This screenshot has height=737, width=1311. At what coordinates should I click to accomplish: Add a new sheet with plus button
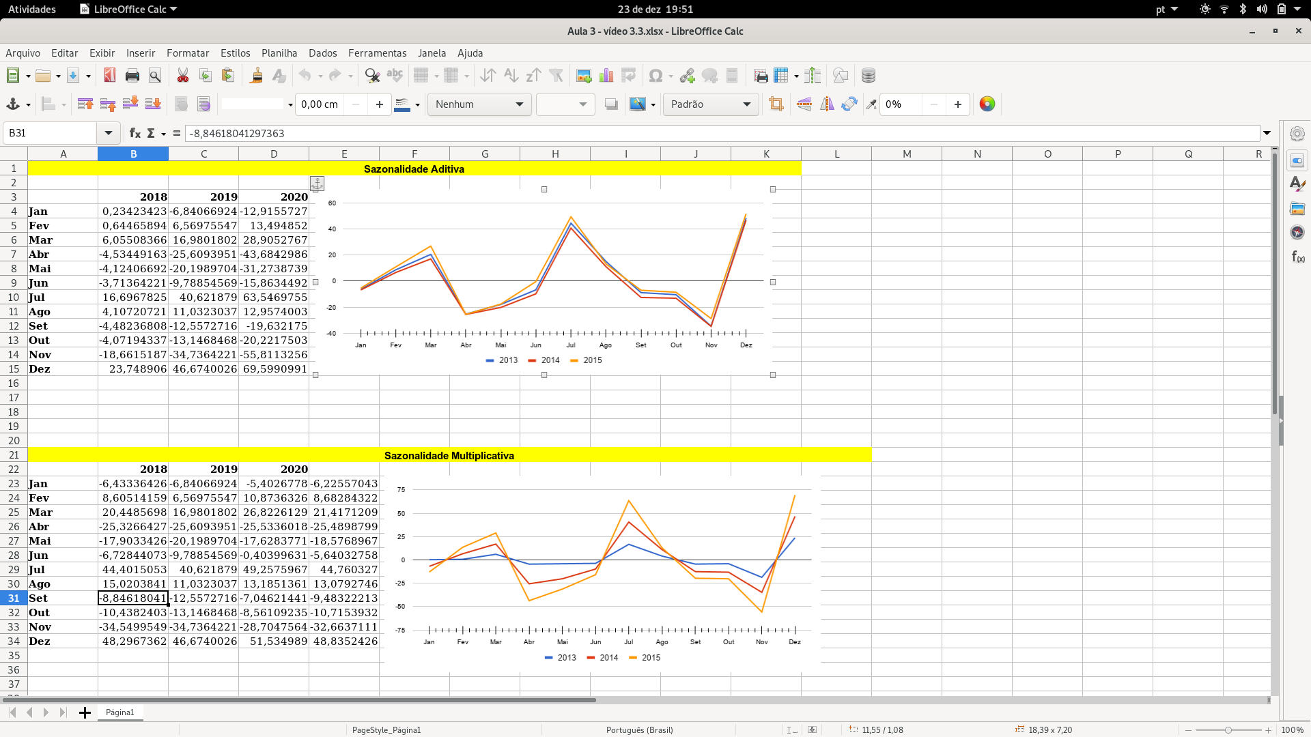(x=85, y=712)
